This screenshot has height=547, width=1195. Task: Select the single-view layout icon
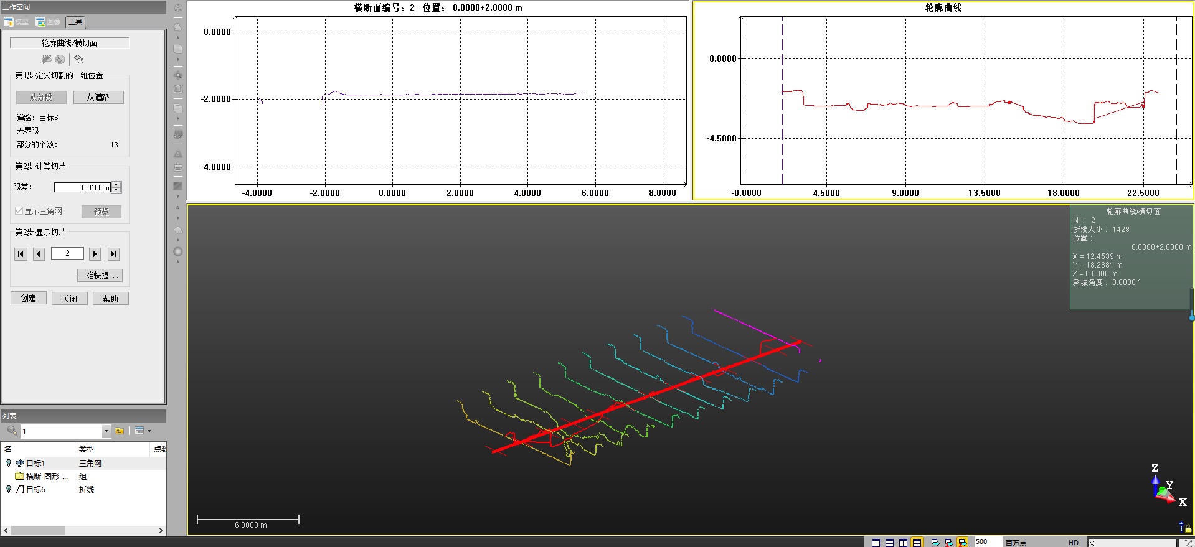(x=876, y=543)
